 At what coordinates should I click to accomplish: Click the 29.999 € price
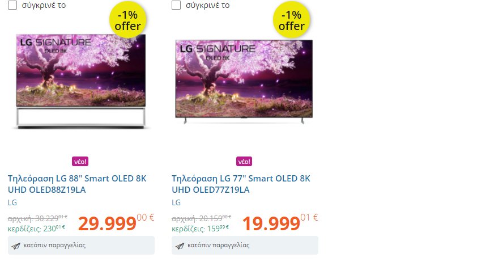click(x=116, y=223)
